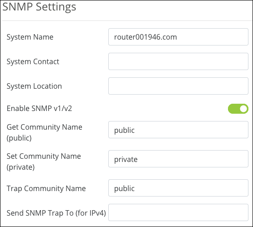Select the System Location label
253x227 pixels.
(x=34, y=86)
